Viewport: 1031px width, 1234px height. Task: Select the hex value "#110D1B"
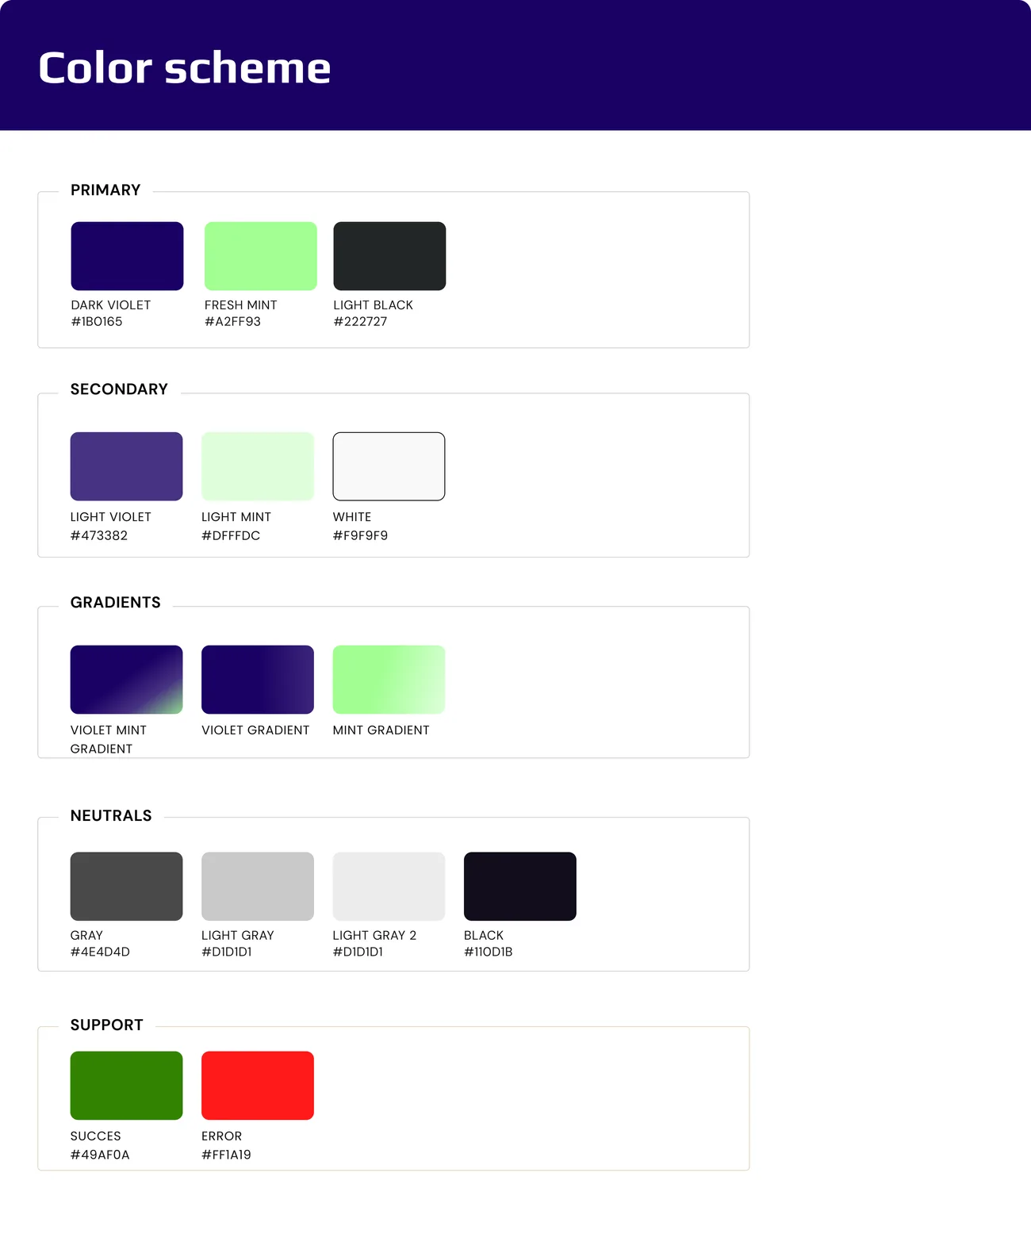click(489, 952)
